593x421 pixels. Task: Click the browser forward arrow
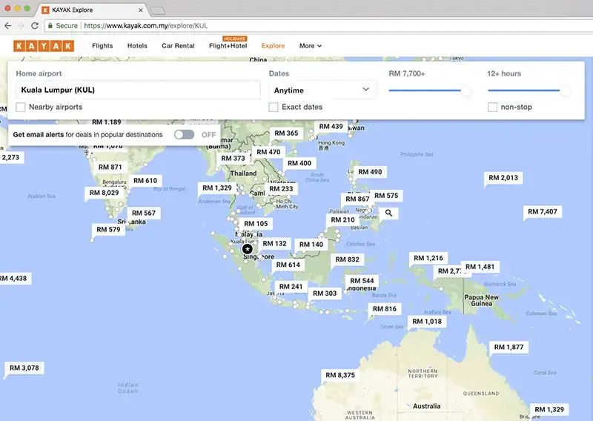21,26
